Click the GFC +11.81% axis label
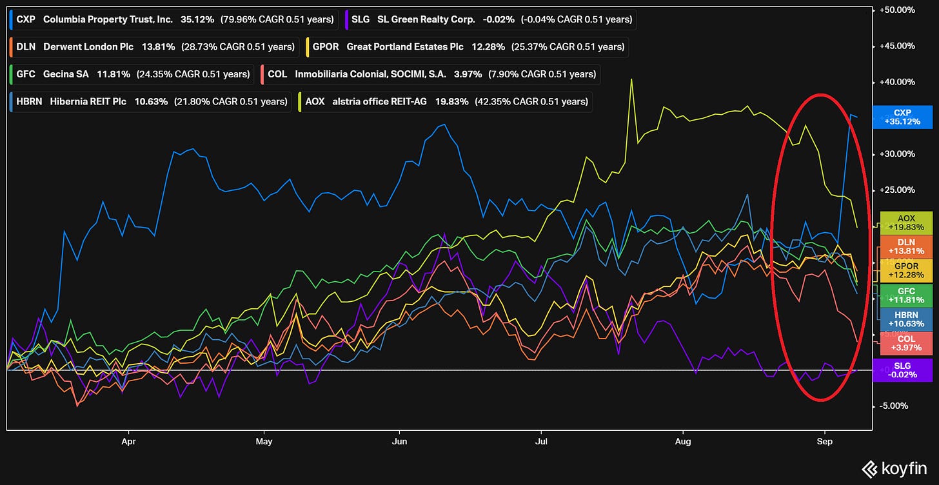 tap(906, 295)
